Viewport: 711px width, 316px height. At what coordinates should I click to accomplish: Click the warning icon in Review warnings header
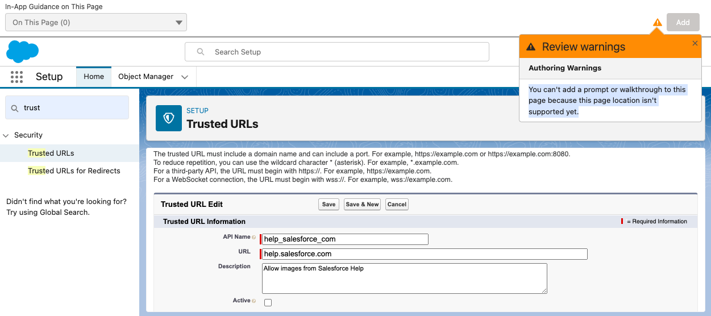[531, 47]
